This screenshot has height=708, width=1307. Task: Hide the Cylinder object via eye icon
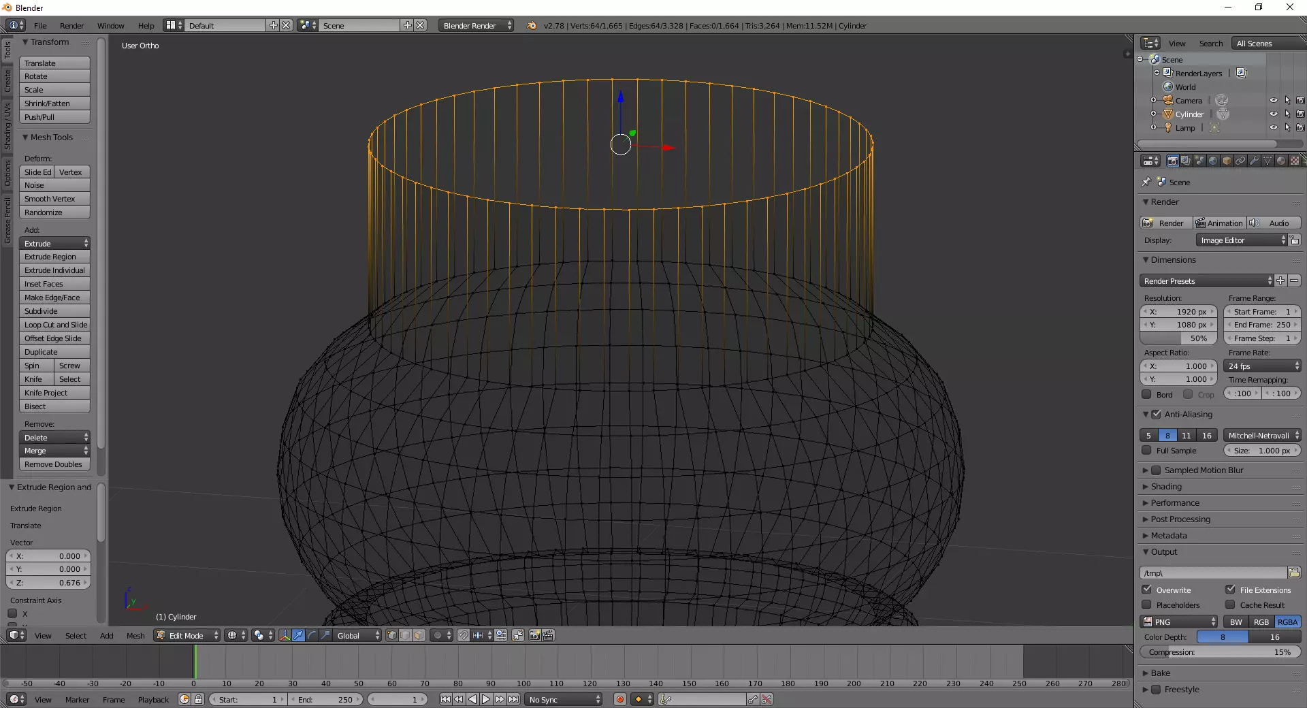1273,114
